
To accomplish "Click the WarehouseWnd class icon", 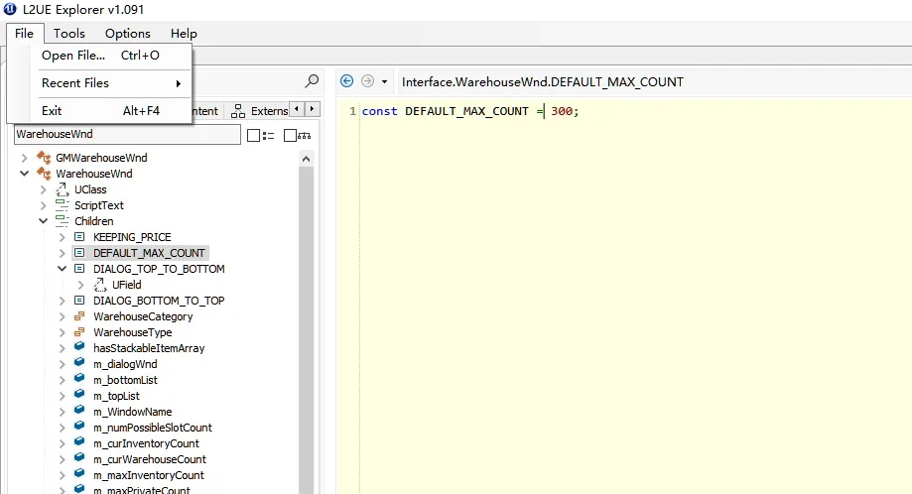I will (x=44, y=174).
